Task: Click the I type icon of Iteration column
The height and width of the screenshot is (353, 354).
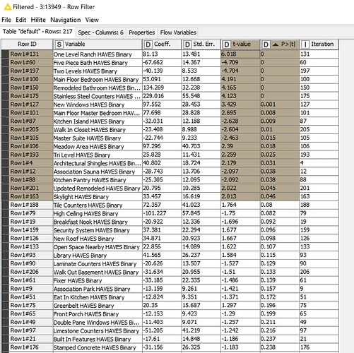Action: [305, 44]
